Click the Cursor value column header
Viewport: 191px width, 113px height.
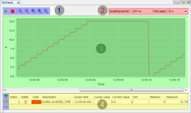click(x=102, y=97)
